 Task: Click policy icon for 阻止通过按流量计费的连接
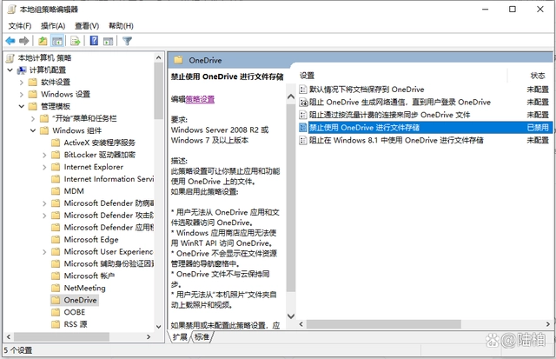point(303,115)
